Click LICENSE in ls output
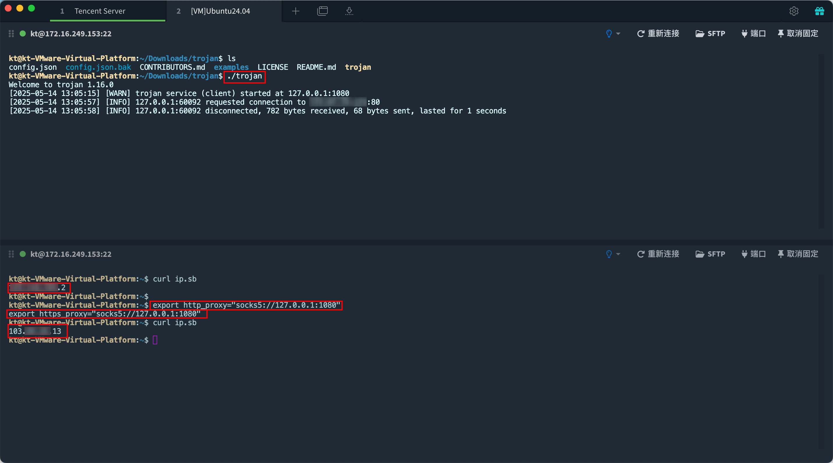 point(273,67)
